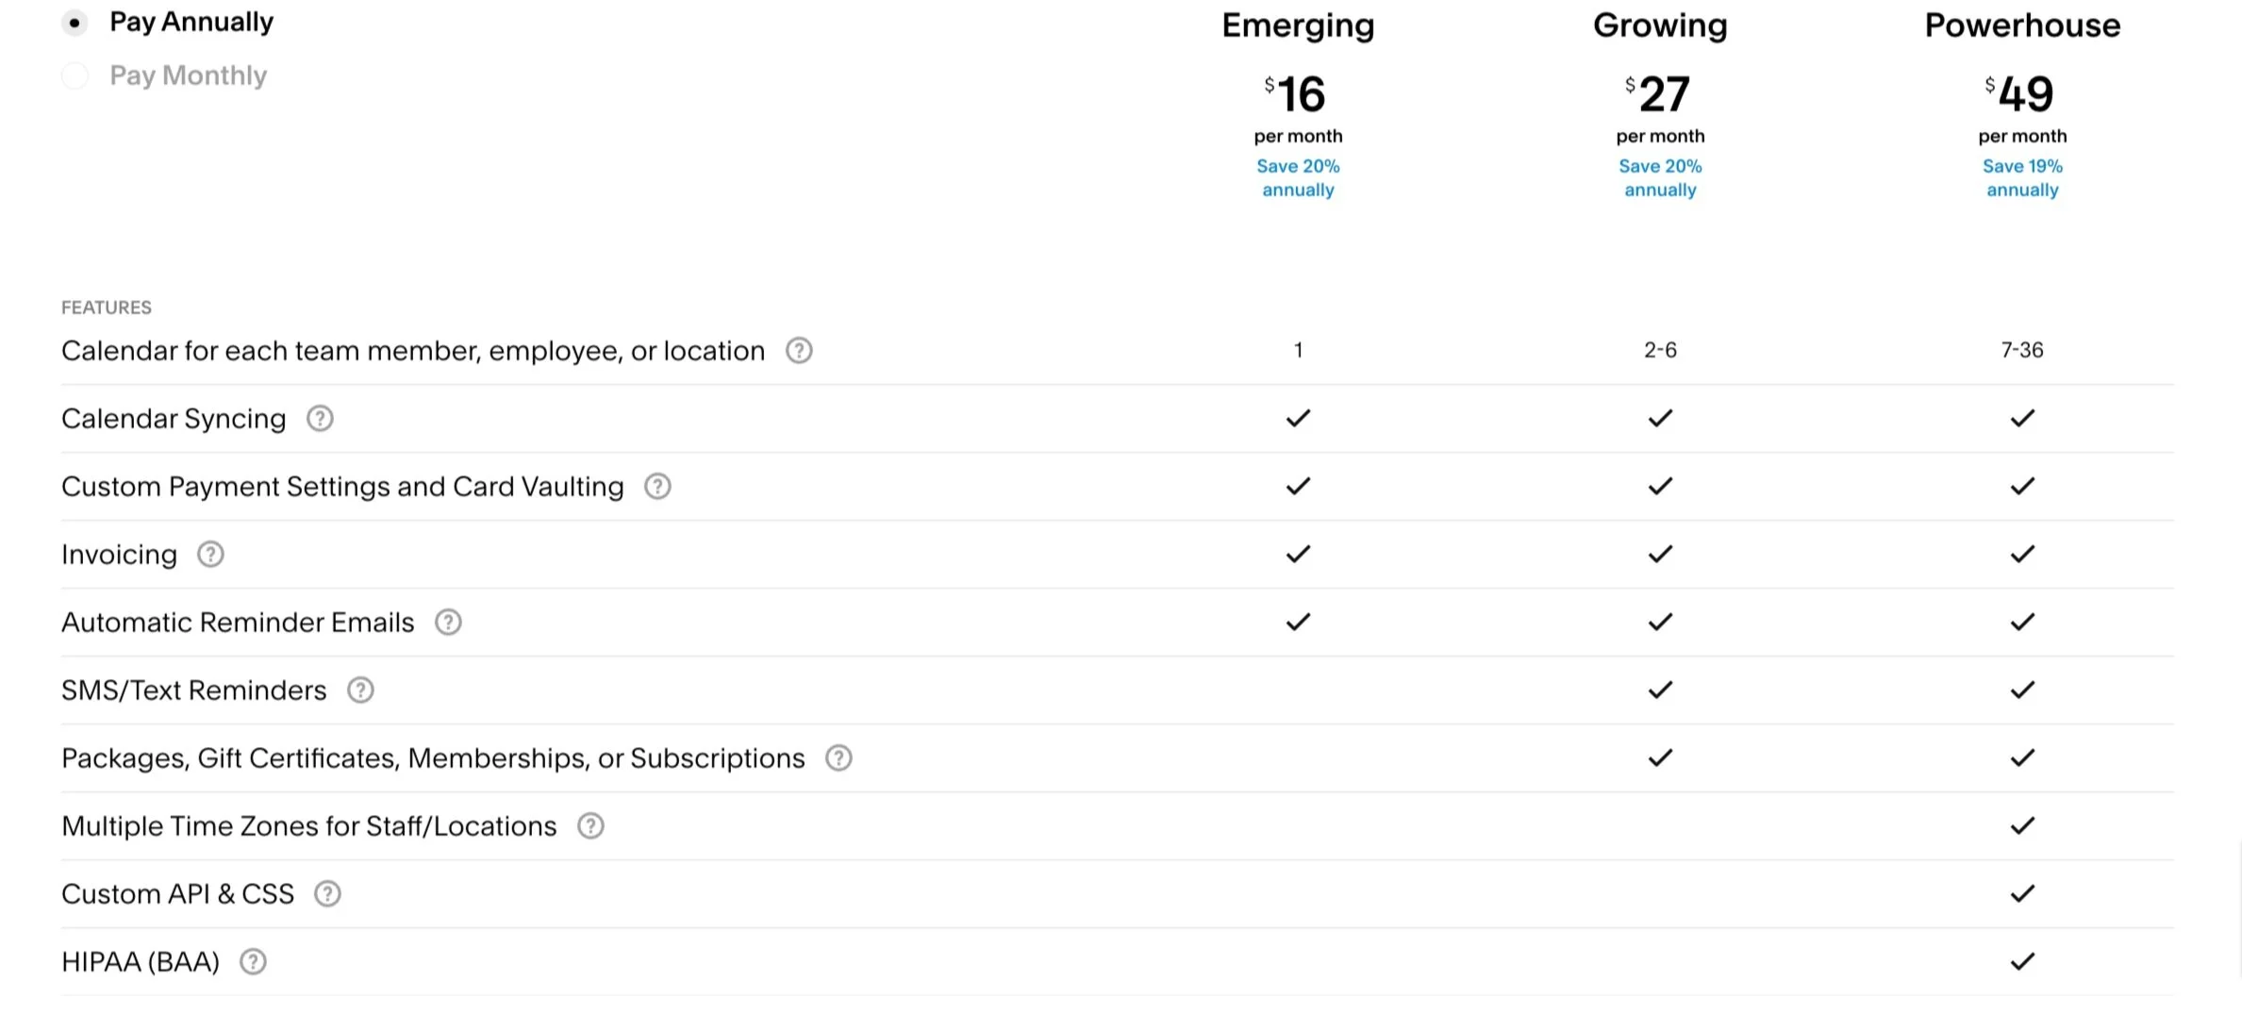Click help icon beside Automatic Reminder Emails
The width and height of the screenshot is (2242, 1014).
click(448, 623)
